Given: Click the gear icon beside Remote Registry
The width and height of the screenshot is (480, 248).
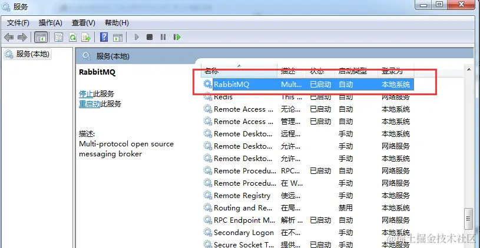Looking at the screenshot, I should [x=208, y=196].
